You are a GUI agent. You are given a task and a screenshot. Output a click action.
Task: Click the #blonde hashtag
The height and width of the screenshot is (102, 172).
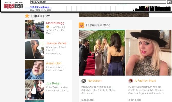[x=157, y=87]
